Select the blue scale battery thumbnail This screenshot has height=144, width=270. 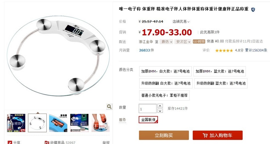pyautogui.click(x=58, y=123)
